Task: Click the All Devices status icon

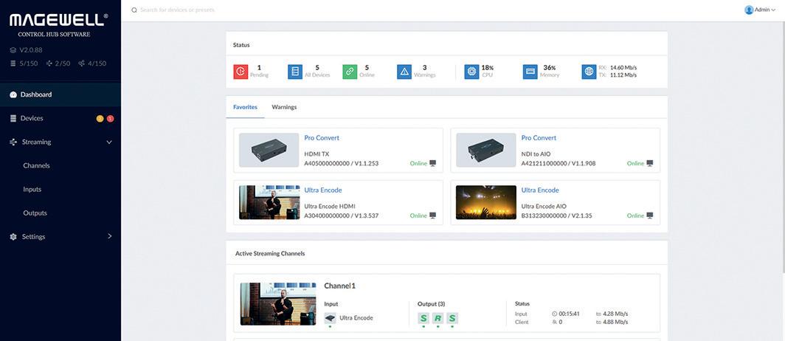Action: click(295, 72)
